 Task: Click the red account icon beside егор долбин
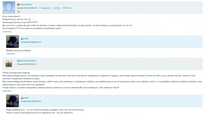pyautogui.click(x=18, y=4)
